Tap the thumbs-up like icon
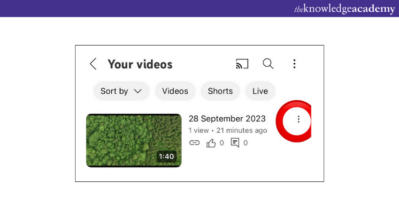The width and height of the screenshot is (399, 211). 211,143
